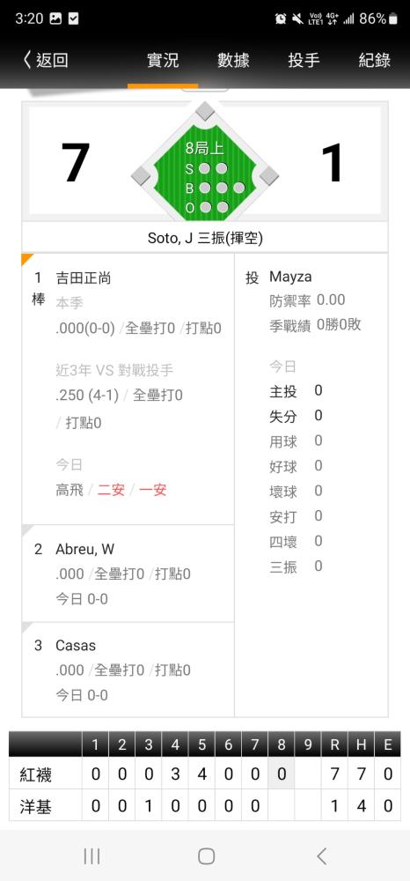
Task: Tap the Soto, J 三振 play result
Action: tap(205, 238)
